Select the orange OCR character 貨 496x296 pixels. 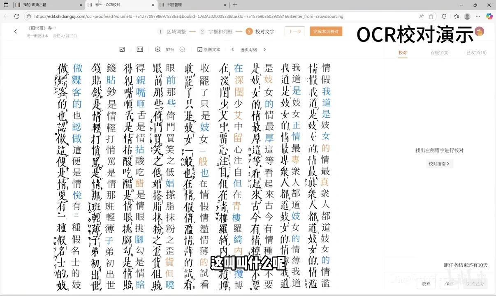[x=170, y=261]
